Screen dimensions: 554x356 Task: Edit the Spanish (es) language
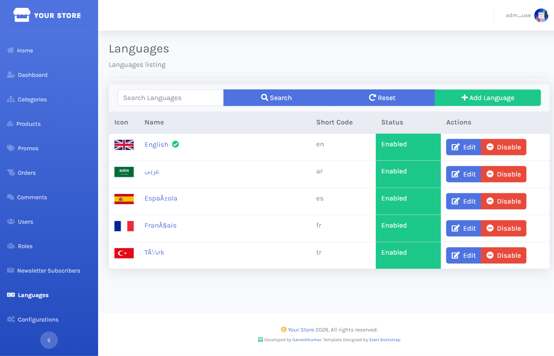463,201
